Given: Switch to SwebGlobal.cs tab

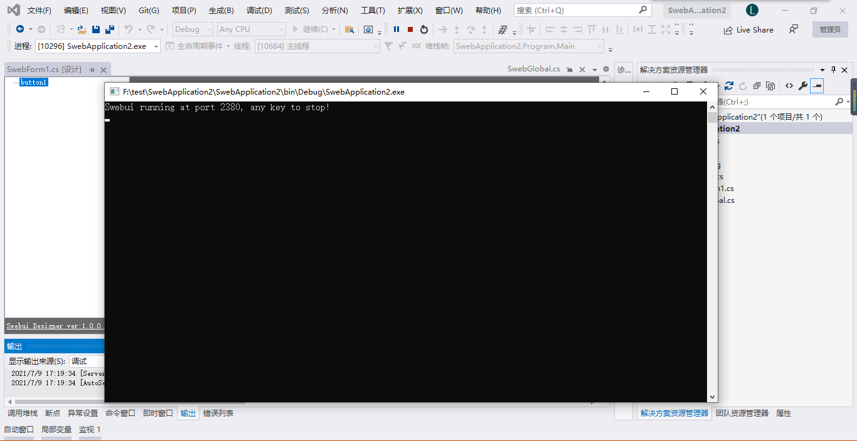Looking at the screenshot, I should tap(534, 69).
